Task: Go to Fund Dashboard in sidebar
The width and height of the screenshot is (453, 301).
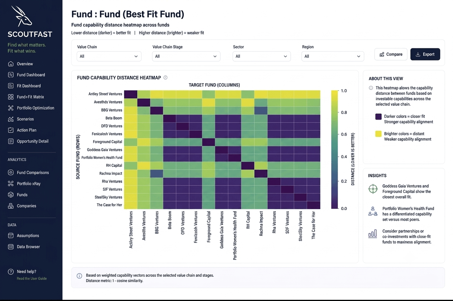Action: (x=31, y=75)
